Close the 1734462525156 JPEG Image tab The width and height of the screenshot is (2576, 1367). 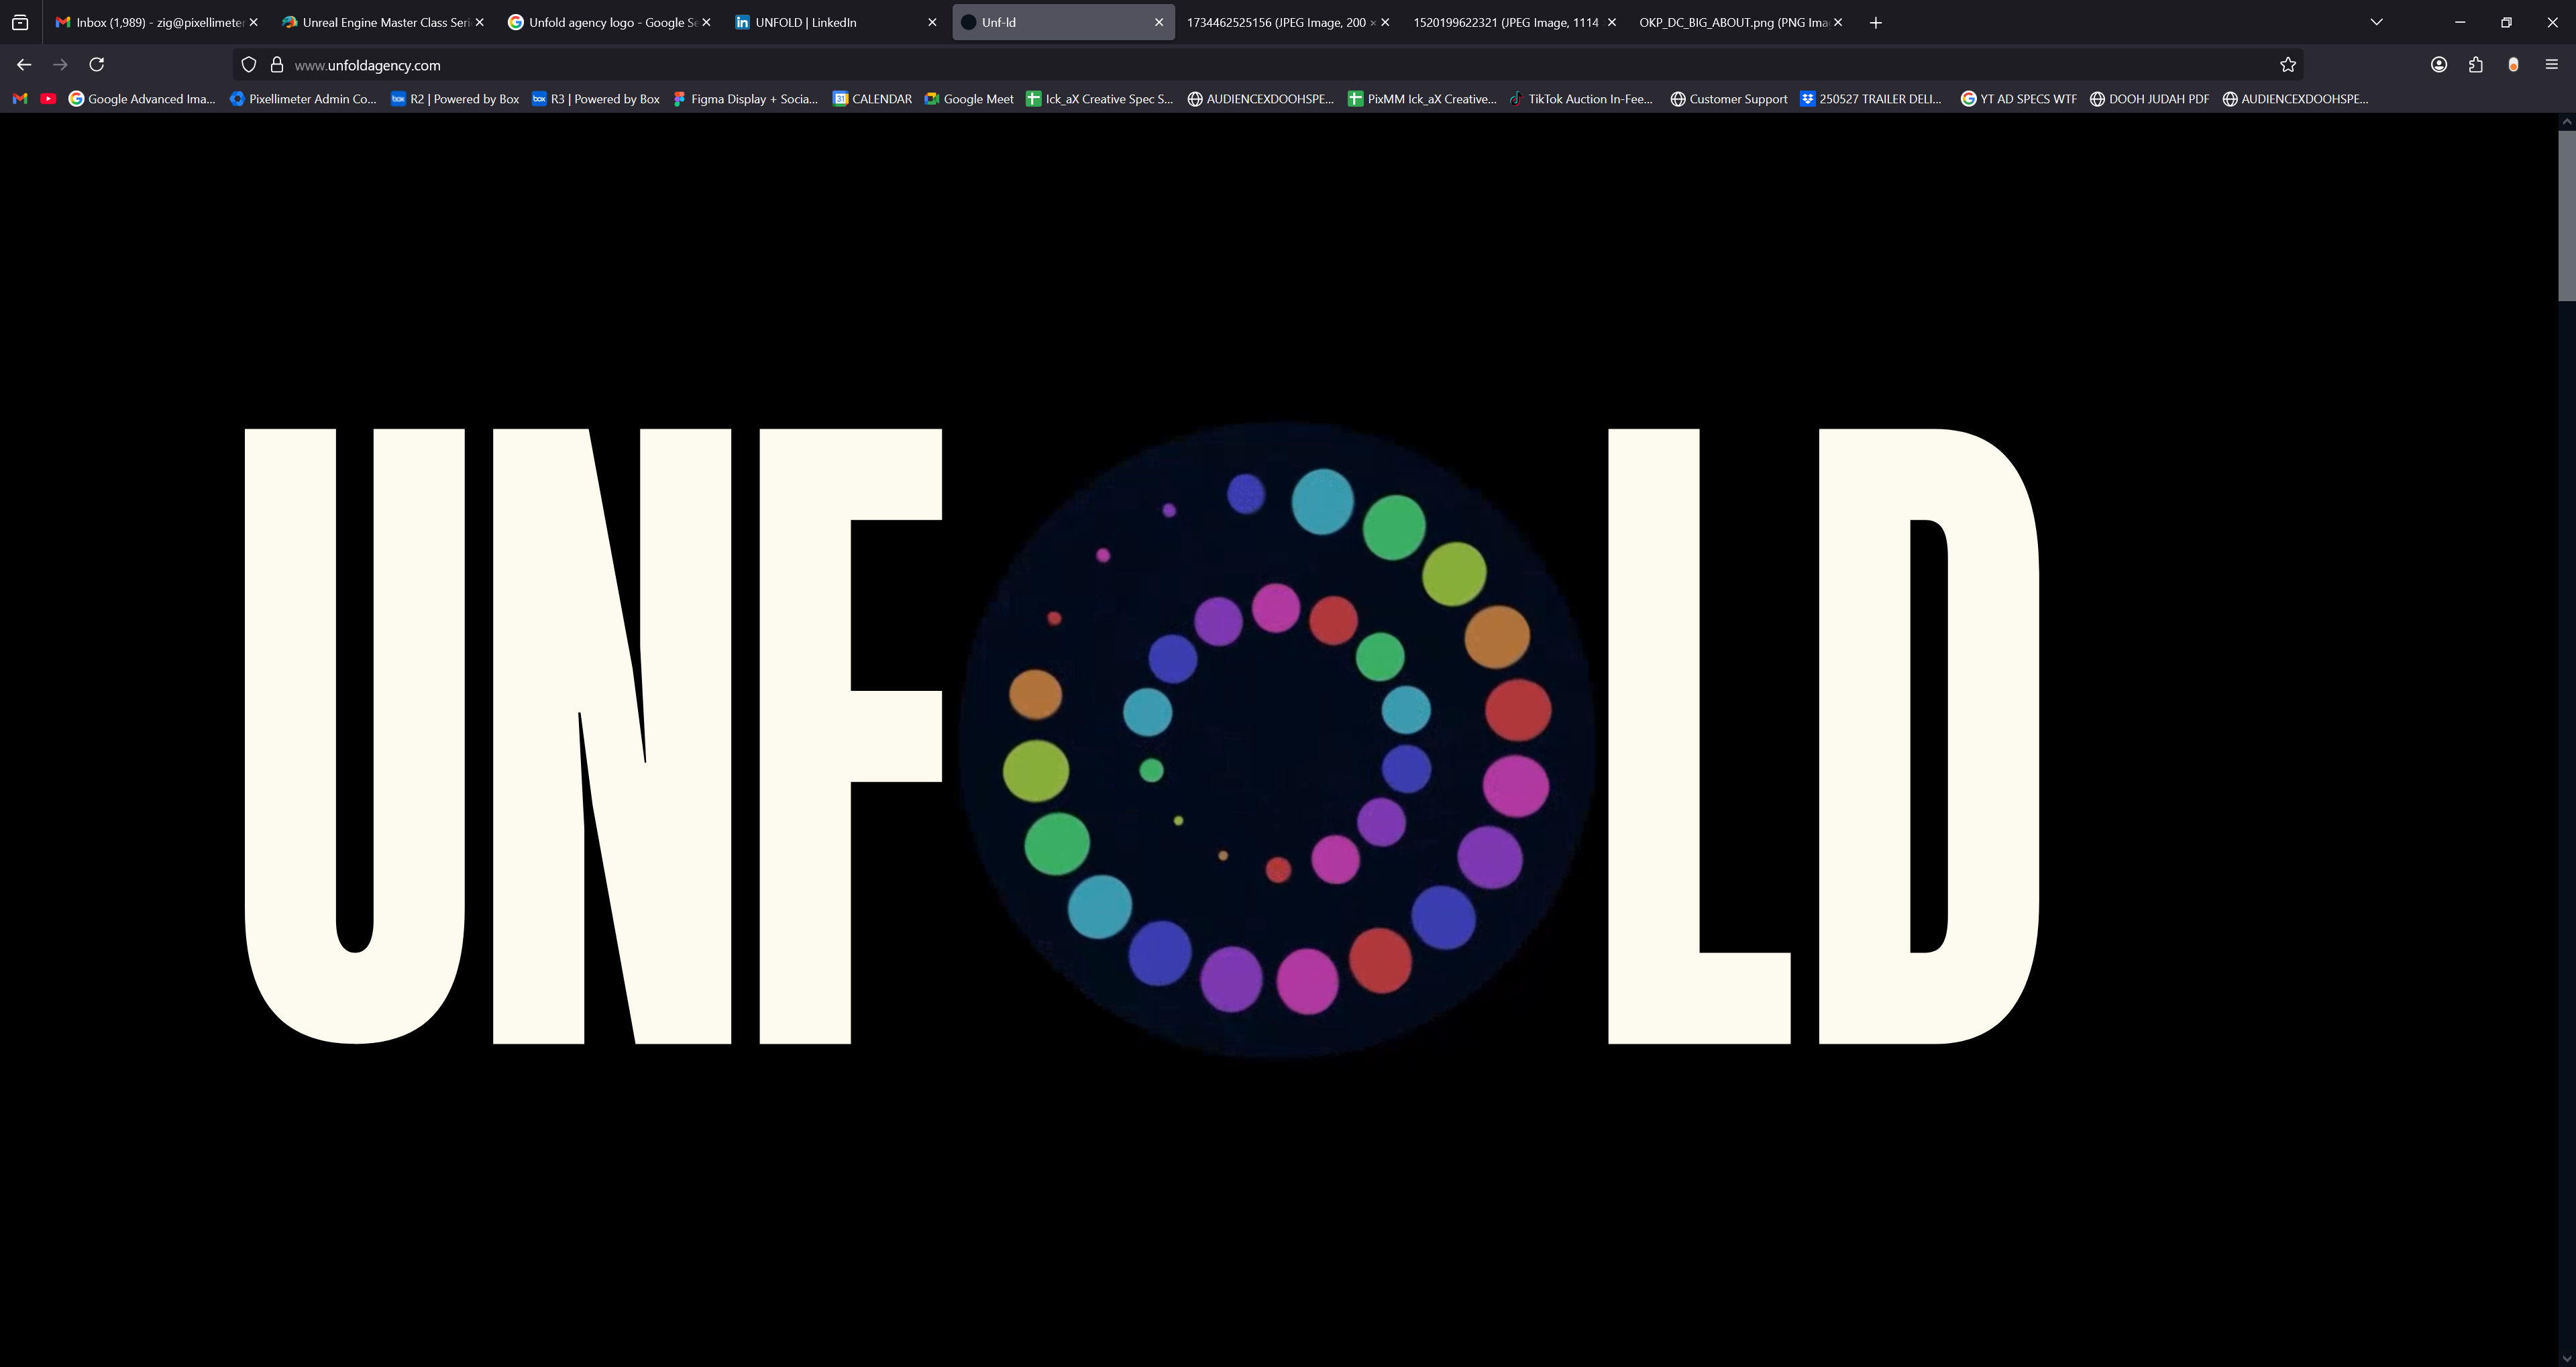(x=1385, y=22)
